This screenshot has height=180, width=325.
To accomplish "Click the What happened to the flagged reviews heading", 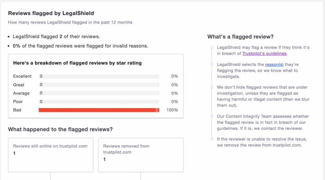I will (60, 129).
